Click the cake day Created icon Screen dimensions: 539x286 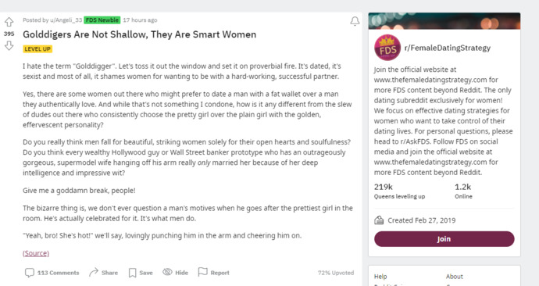click(x=379, y=220)
